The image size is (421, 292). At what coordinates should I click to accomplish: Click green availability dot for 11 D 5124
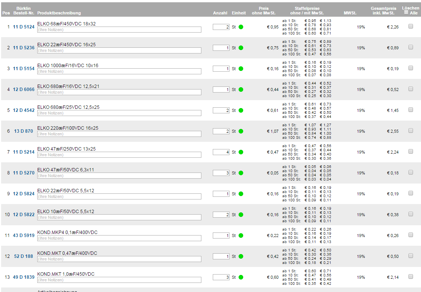(241, 27)
